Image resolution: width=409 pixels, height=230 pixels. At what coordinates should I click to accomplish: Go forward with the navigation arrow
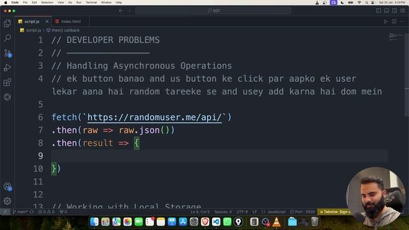(x=129, y=11)
